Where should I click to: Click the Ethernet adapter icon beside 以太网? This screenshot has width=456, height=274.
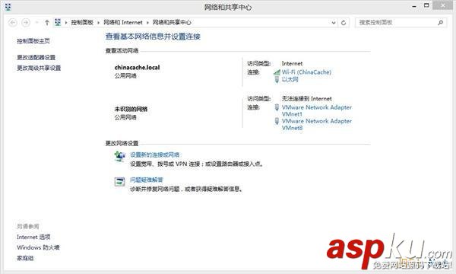point(277,79)
